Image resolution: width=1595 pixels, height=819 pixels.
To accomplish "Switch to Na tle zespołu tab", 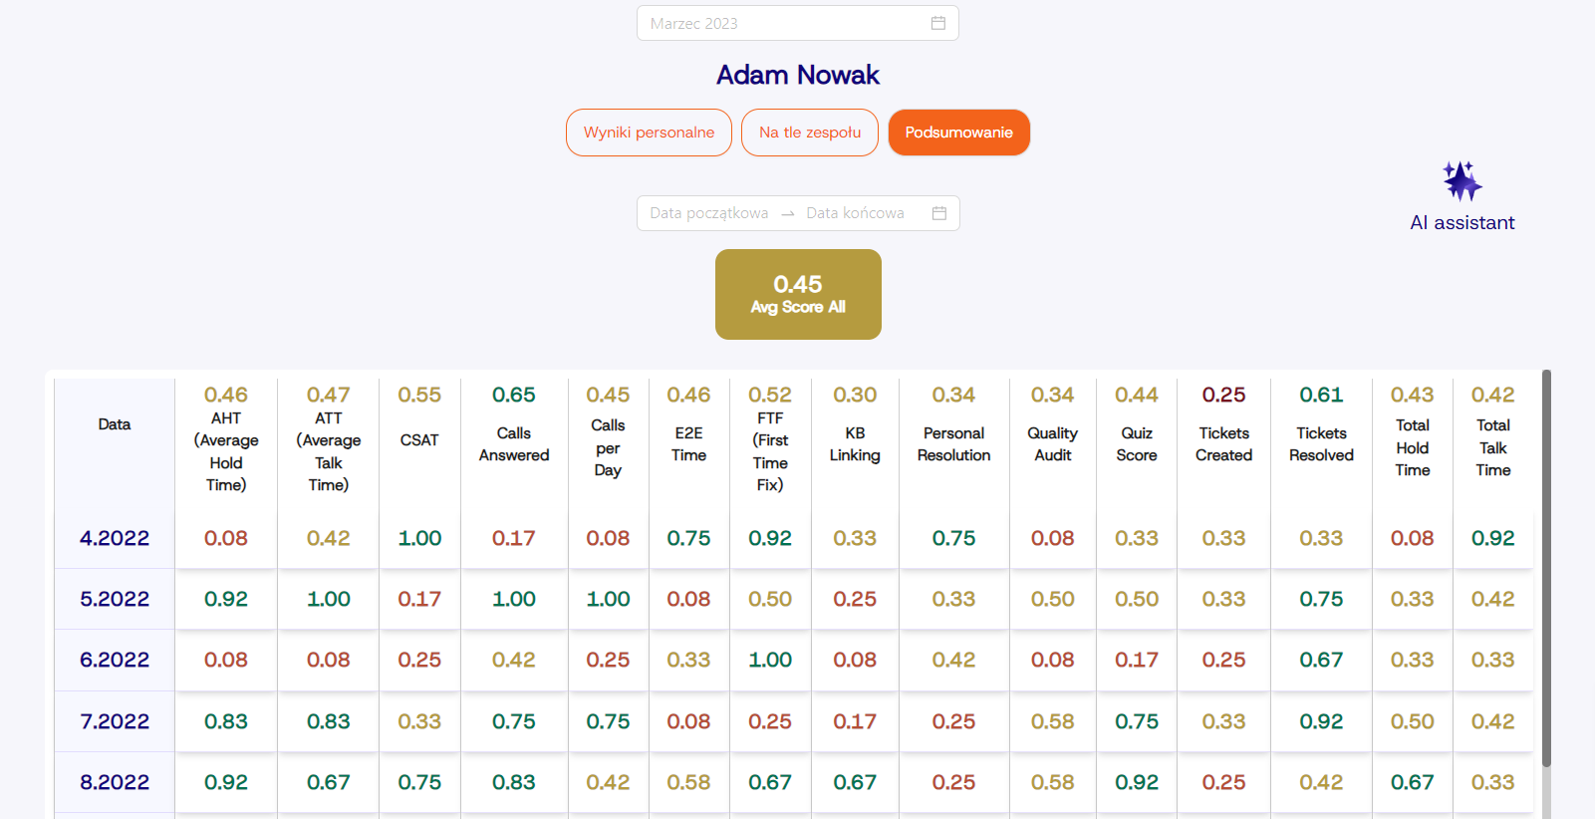I will pos(809,133).
